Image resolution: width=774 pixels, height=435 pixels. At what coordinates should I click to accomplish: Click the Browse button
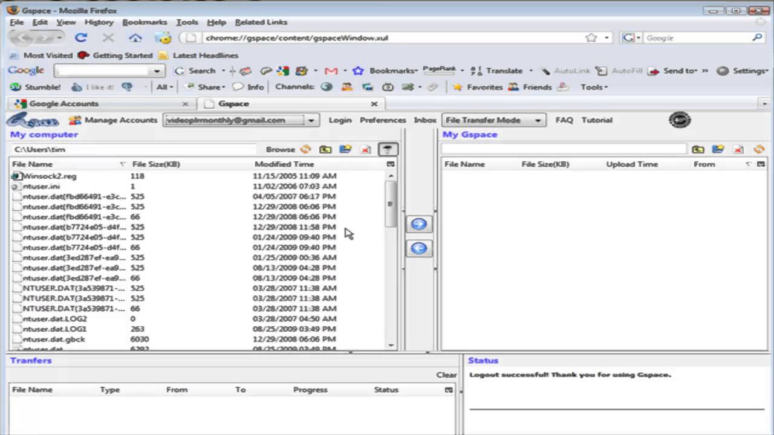pyautogui.click(x=281, y=149)
